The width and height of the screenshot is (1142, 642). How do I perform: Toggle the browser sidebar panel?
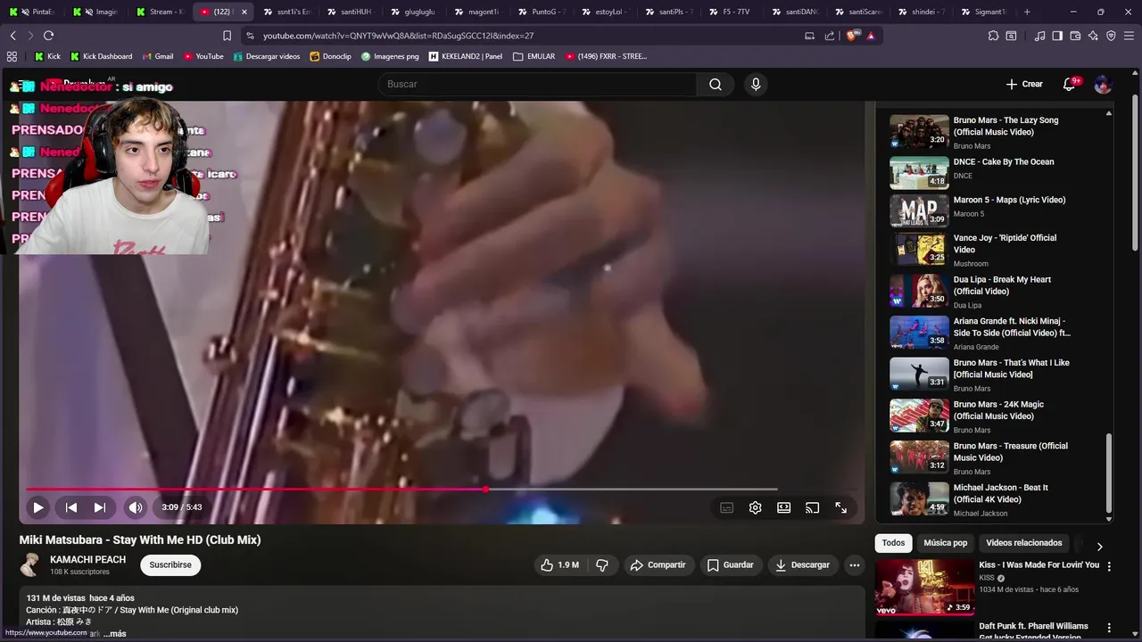click(x=1057, y=36)
